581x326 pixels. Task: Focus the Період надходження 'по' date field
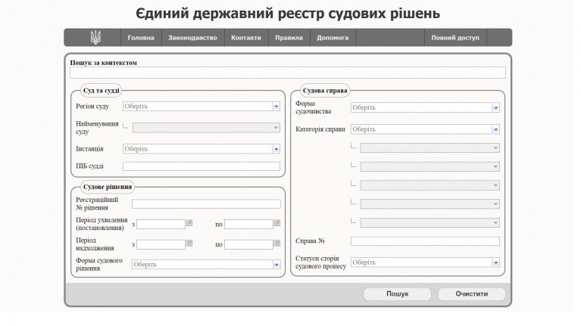coord(248,244)
